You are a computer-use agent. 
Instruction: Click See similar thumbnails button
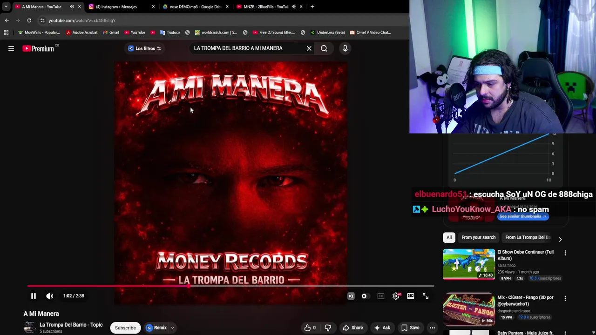[x=523, y=216]
